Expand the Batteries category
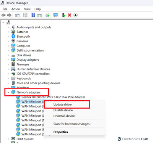 pos(8,32)
